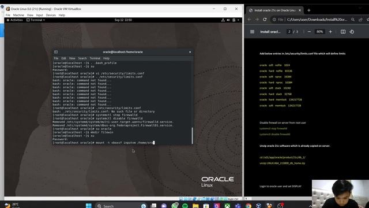Click the Windows taskbar Search box
Image resolution: width=369 pixels, height=208 pixels.
coord(121,206)
